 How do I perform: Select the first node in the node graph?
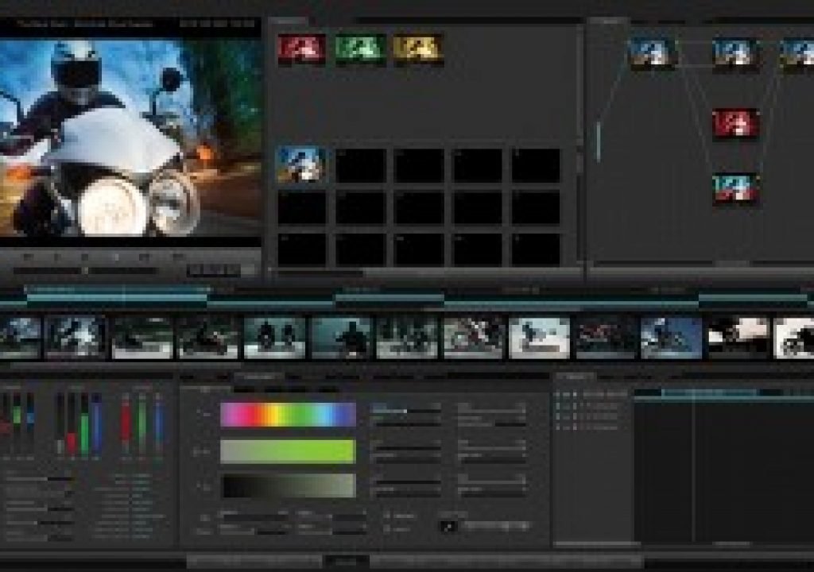(653, 53)
